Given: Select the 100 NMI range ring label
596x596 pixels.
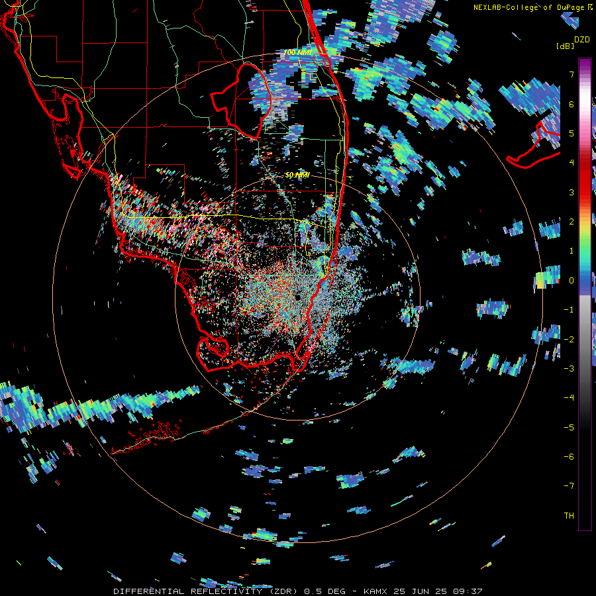Looking at the screenshot, I should tap(297, 52).
